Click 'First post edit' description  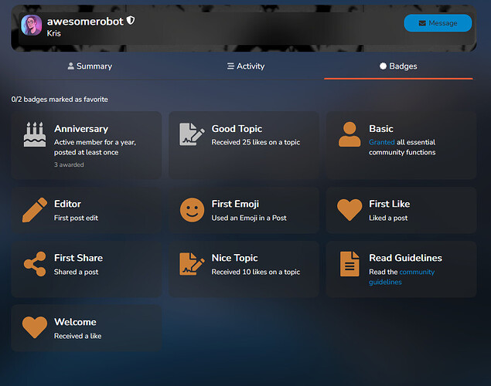[x=76, y=218]
